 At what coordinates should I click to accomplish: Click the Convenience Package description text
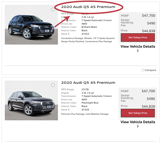click(88, 40)
